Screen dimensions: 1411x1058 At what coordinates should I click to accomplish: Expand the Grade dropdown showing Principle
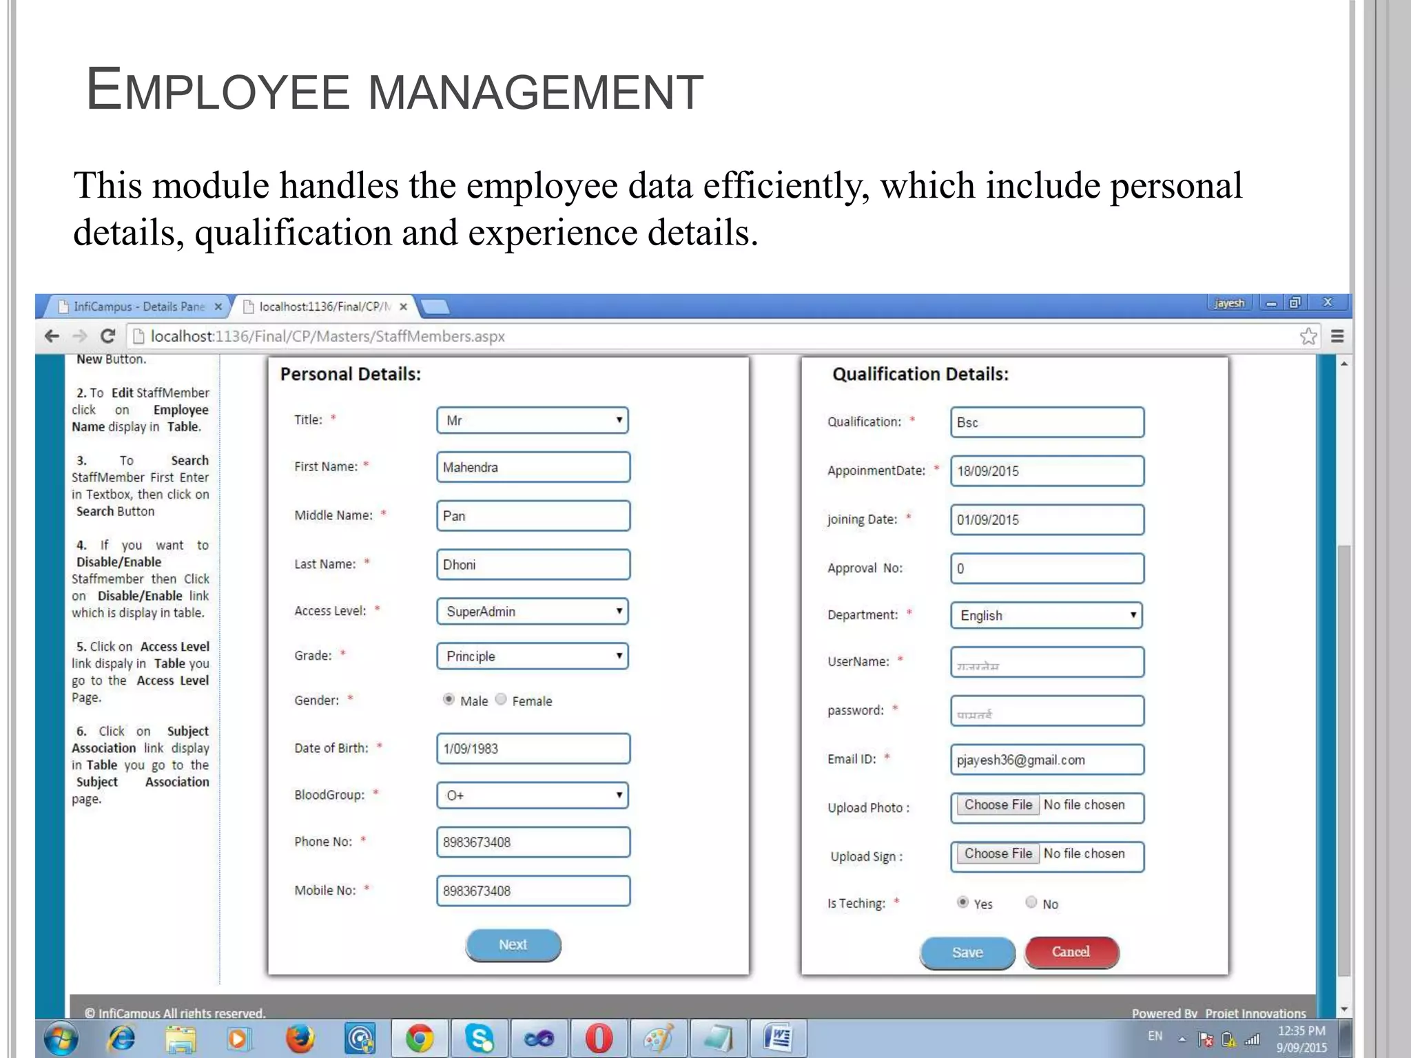(x=533, y=656)
